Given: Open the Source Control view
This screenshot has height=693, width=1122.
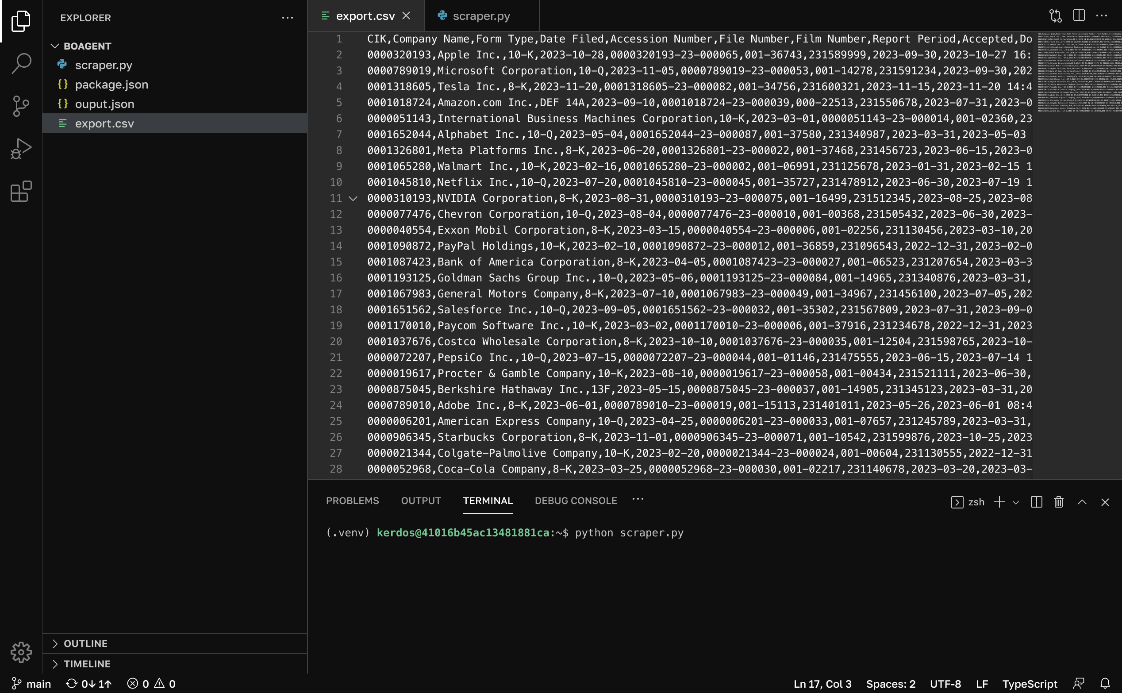Looking at the screenshot, I should click(x=21, y=106).
